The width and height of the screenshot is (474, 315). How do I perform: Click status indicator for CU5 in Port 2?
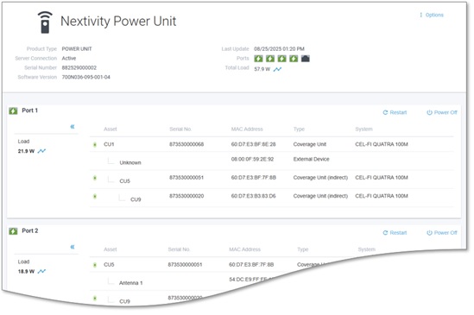[95, 265]
